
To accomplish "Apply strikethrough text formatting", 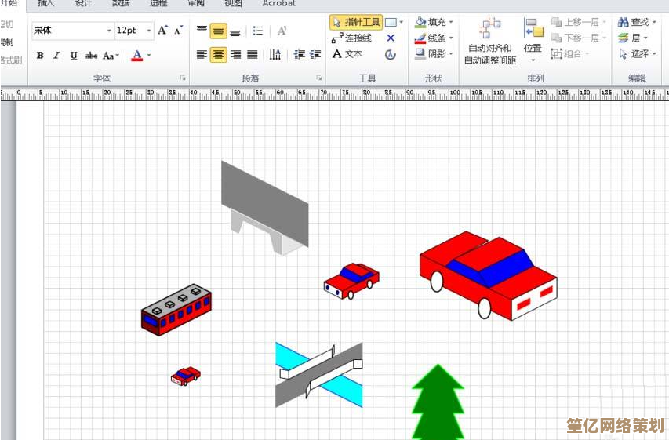I will tap(91, 56).
